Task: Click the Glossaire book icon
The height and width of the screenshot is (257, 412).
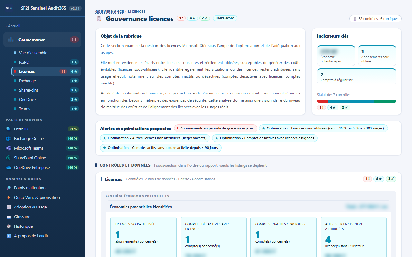Action: coord(9,217)
